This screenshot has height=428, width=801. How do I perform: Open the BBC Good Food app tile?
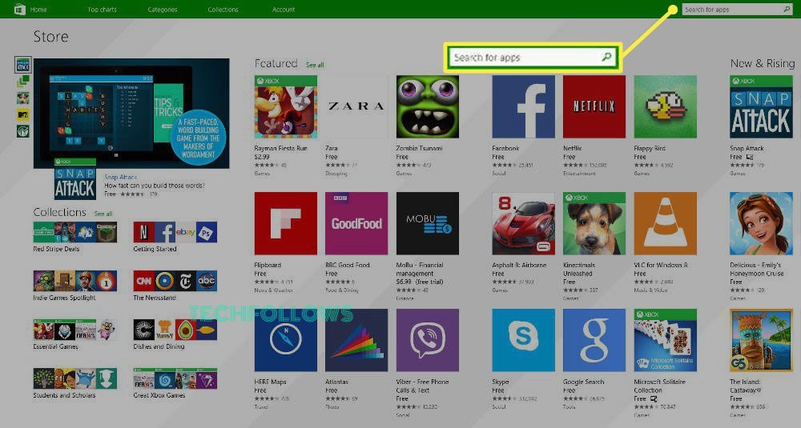[x=356, y=223]
